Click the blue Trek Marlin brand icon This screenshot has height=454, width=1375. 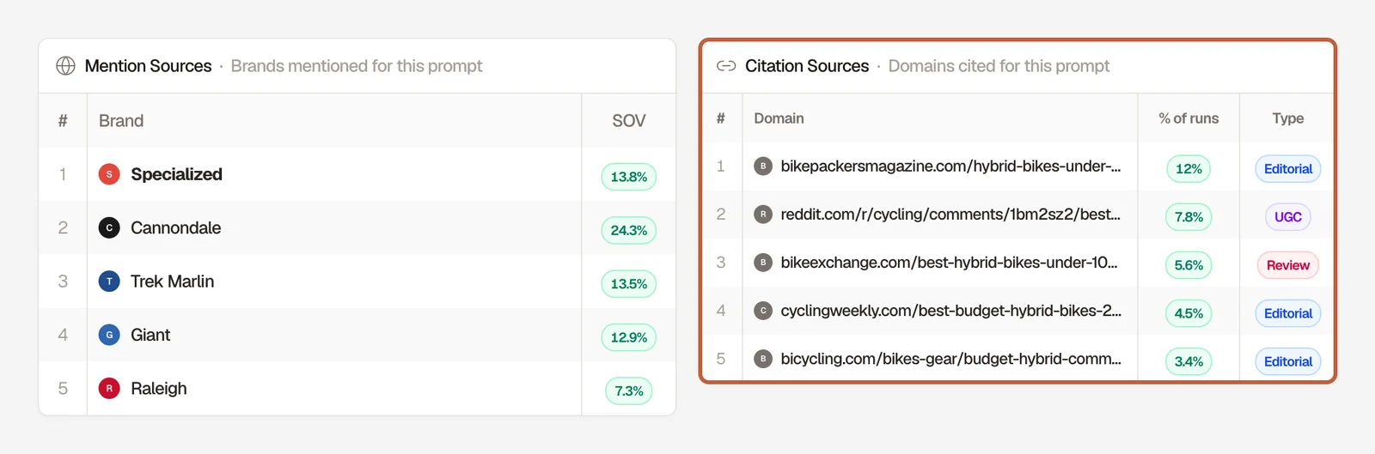[x=109, y=281]
